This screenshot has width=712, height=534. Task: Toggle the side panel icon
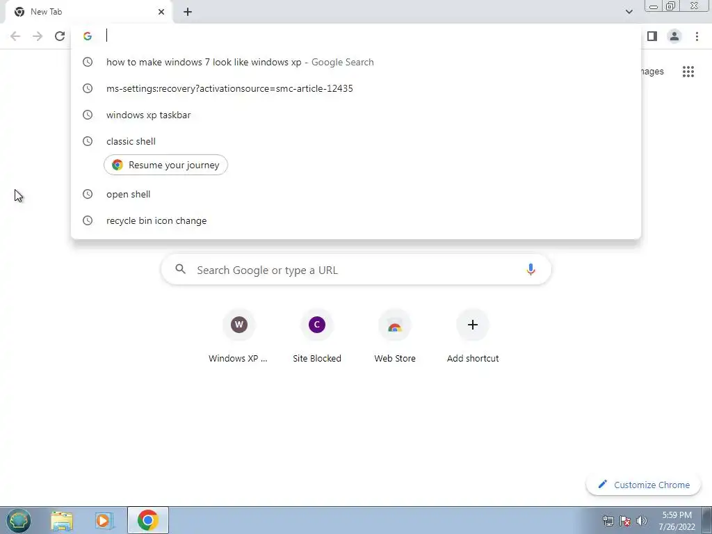(652, 36)
